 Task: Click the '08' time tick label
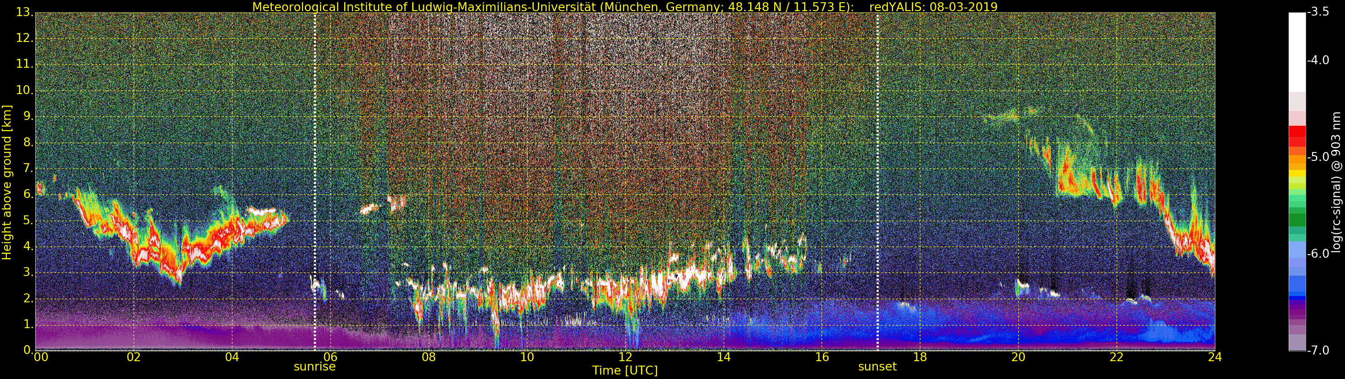(429, 357)
